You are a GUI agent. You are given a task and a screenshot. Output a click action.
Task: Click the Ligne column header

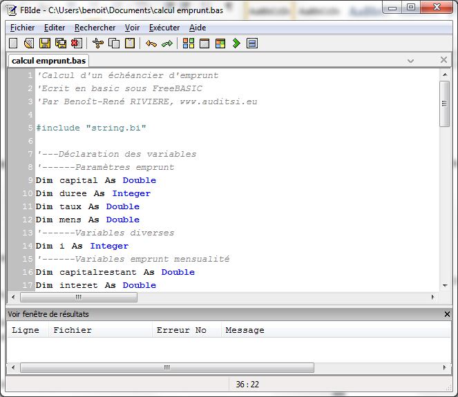(28, 330)
